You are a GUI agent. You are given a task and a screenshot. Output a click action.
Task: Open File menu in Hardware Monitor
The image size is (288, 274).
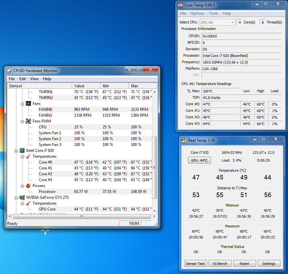(12, 79)
